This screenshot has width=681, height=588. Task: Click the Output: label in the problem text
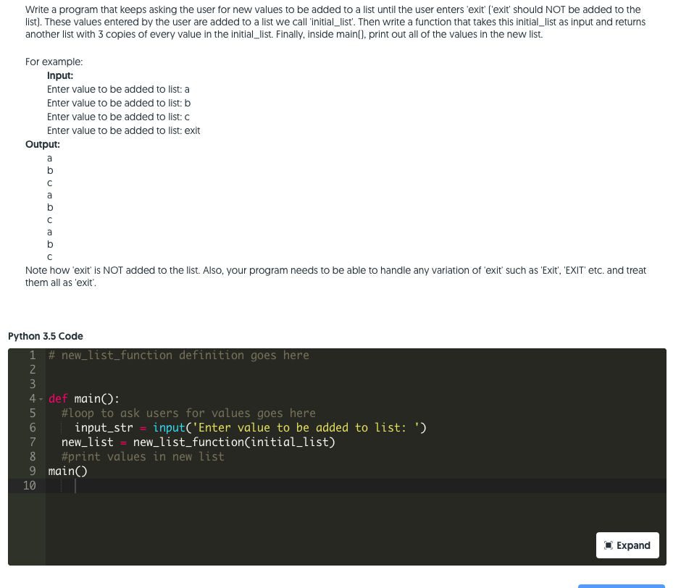pyautogui.click(x=42, y=144)
